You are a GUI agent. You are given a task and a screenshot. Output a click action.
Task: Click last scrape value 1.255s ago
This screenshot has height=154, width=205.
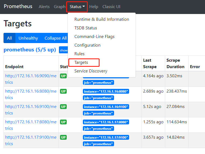pos(153,122)
